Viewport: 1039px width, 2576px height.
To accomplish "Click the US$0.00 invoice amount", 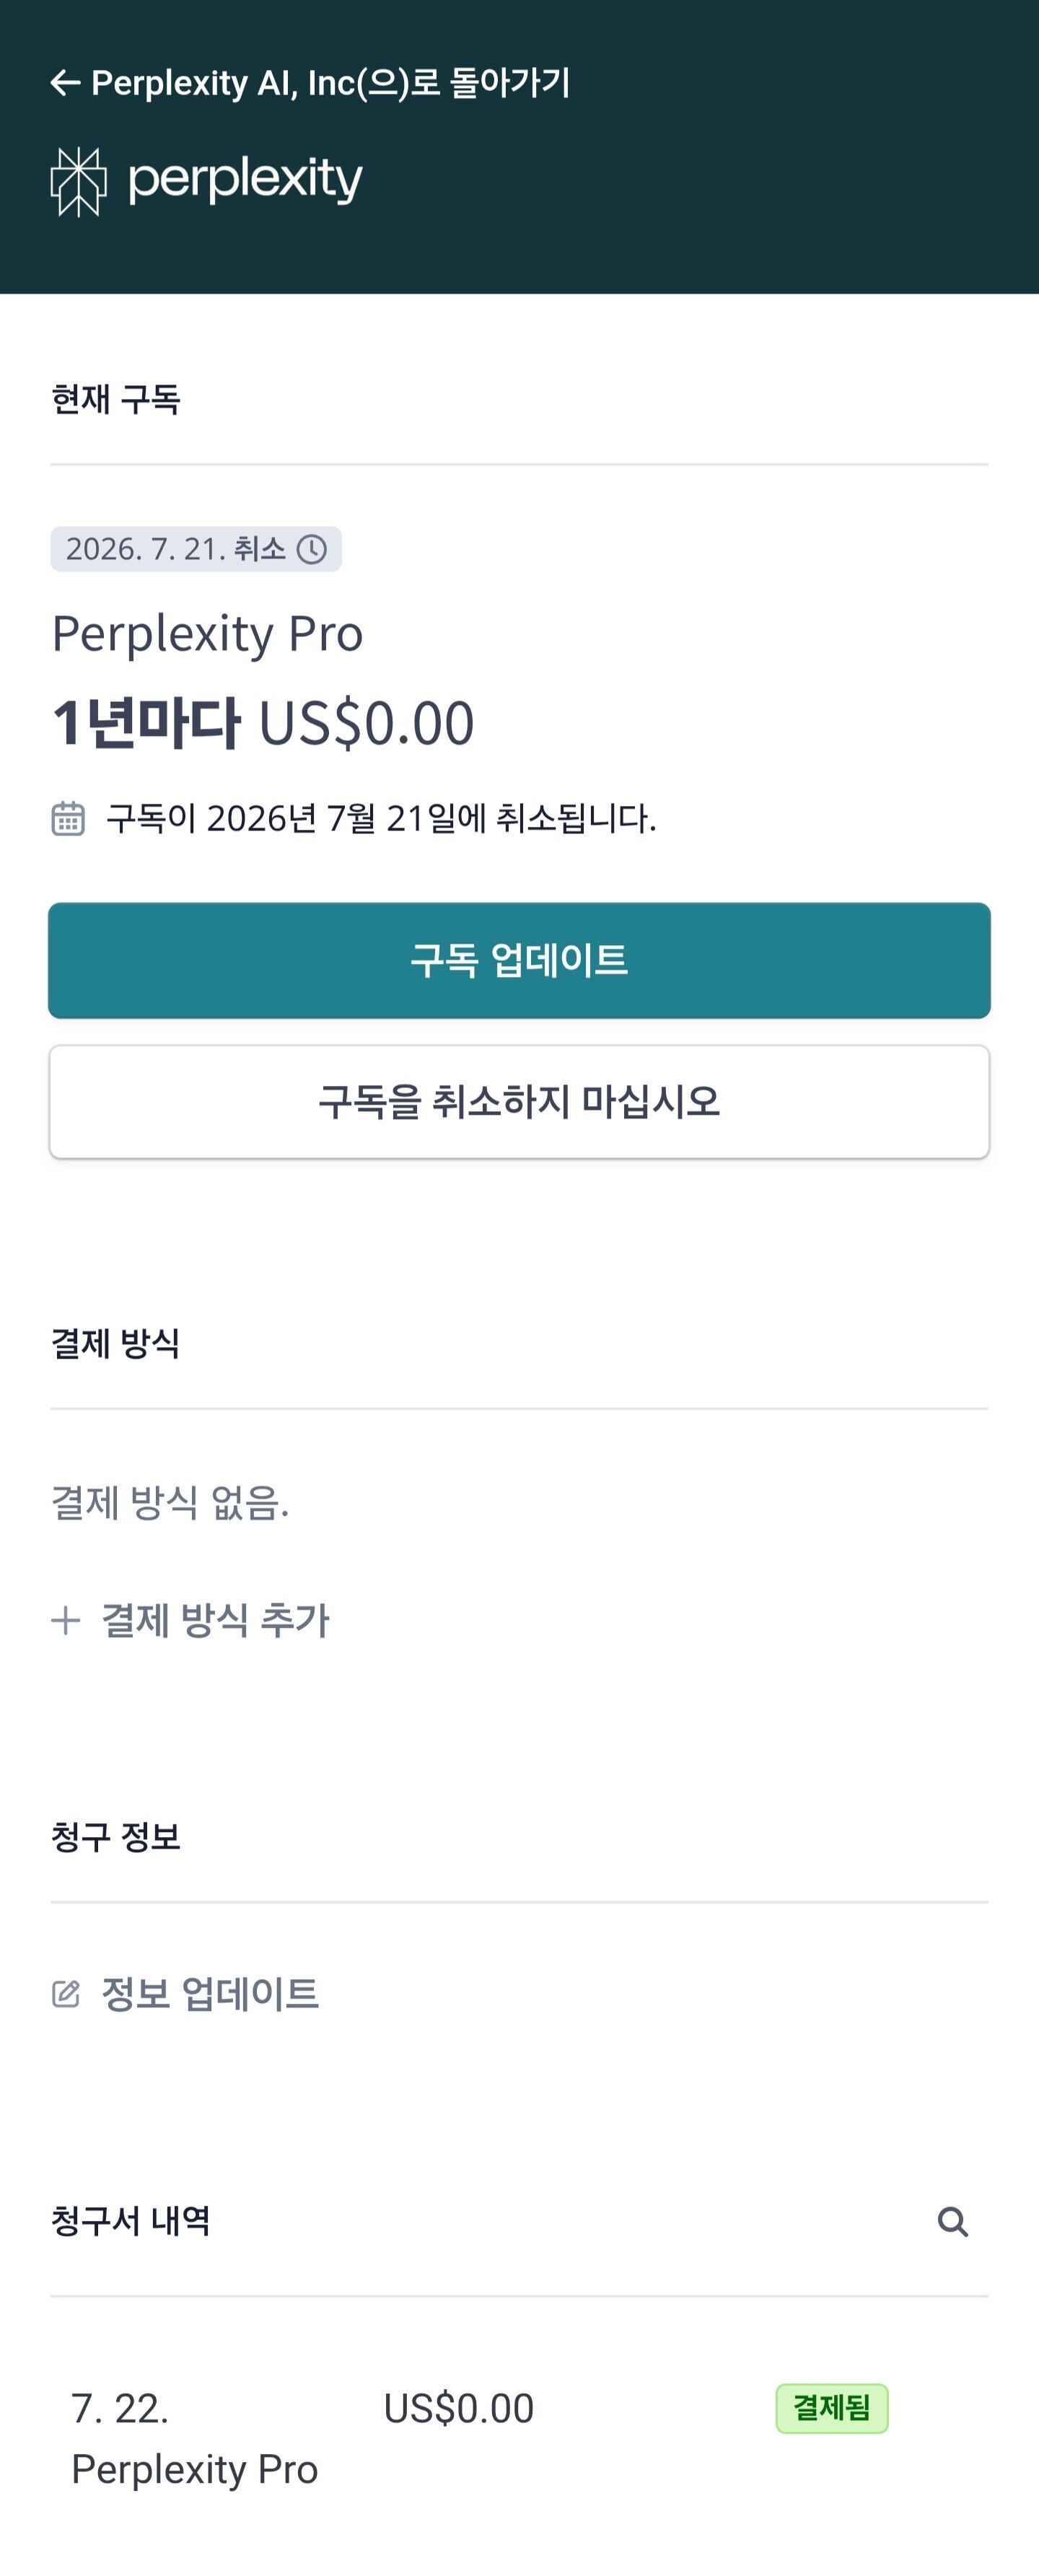I will click(458, 2409).
